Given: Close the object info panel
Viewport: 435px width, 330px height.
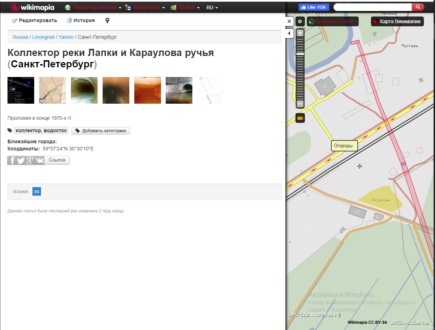Looking at the screenshot, I should (289, 21).
